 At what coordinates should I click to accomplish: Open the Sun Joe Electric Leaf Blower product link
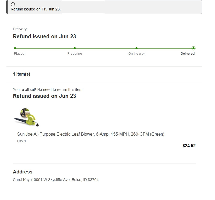click(x=91, y=134)
